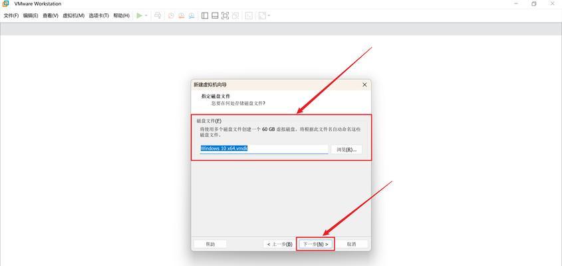
Task: Expand the power options dropdown arrow
Action: pos(146,16)
